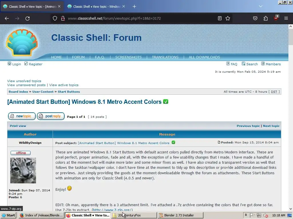This screenshot has width=293, height=219.
Task: Click the newtopic button
Action: pos(22,116)
